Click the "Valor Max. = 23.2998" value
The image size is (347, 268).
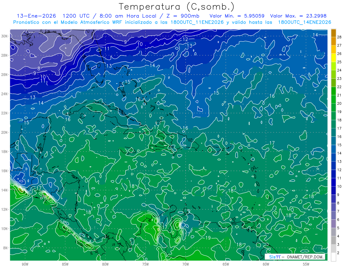(298, 16)
